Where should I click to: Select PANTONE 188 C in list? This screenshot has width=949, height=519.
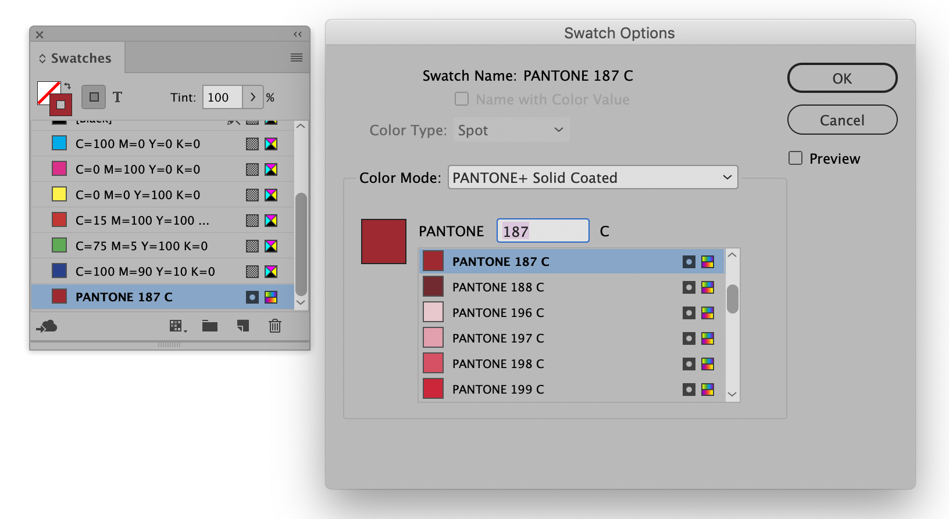(572, 287)
